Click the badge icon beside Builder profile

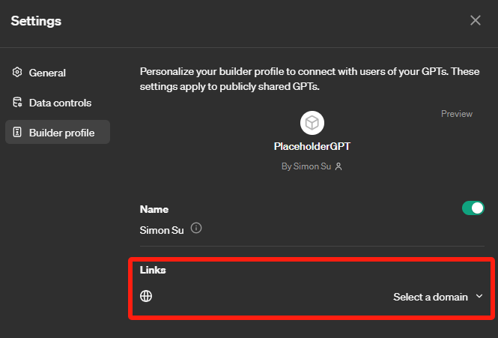[16, 133]
